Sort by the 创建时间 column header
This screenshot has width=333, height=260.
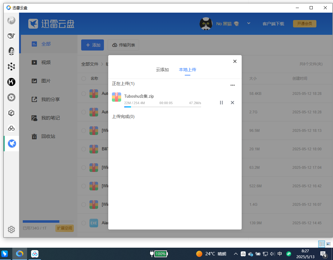(x=300, y=79)
